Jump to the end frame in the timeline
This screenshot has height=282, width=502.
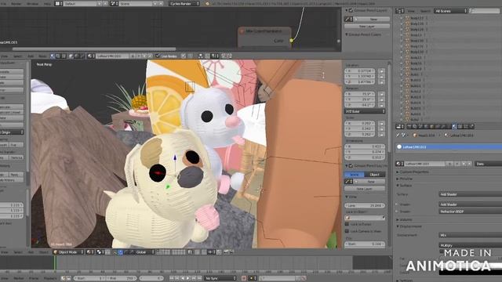(x=199, y=278)
